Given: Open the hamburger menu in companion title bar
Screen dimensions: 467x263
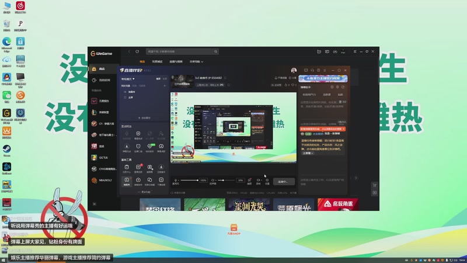Looking at the screenshot, I should pyautogui.click(x=325, y=70).
